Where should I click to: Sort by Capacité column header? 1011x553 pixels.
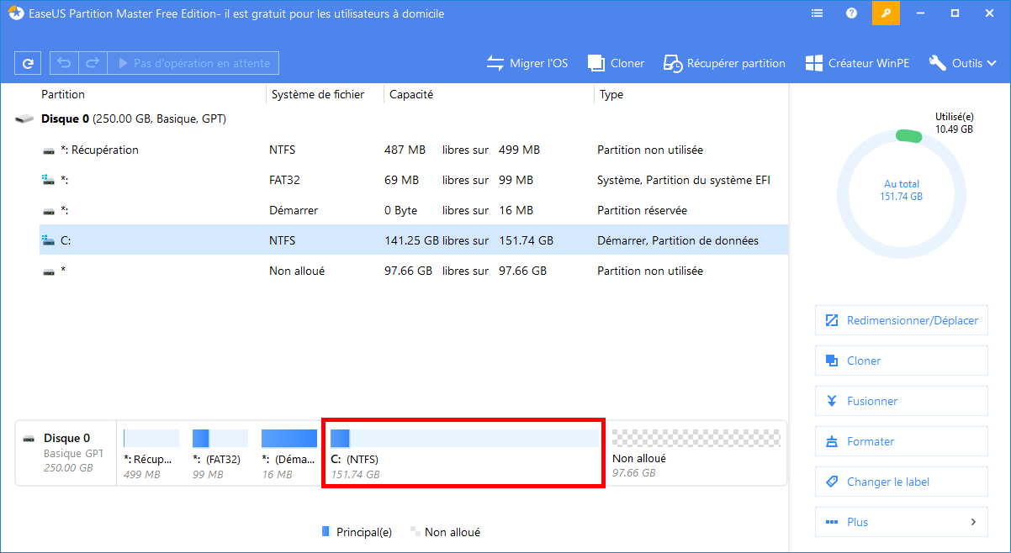click(x=411, y=95)
